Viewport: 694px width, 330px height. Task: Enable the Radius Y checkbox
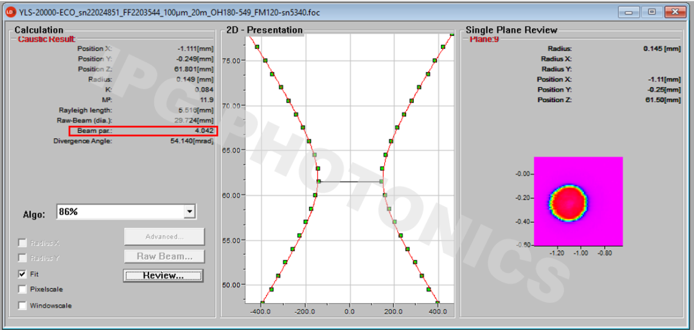(22, 258)
